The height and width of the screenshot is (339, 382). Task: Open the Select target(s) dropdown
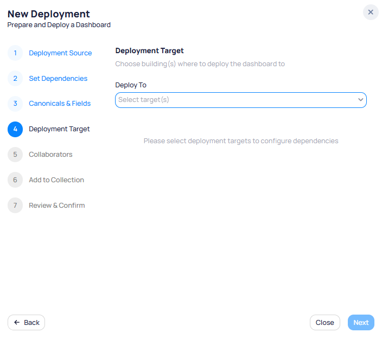click(x=241, y=100)
